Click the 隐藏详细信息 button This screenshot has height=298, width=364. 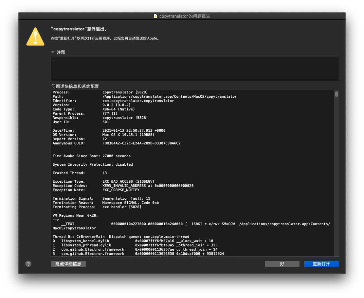tap(68, 264)
